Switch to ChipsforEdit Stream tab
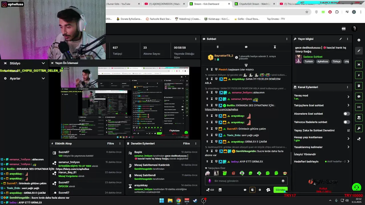365x205 pixels. point(255,4)
